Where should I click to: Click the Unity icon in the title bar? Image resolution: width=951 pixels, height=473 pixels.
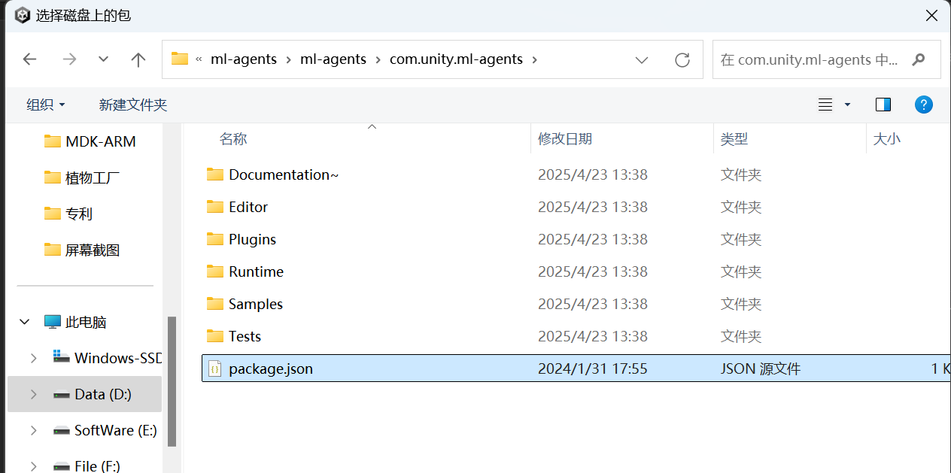tap(23, 15)
